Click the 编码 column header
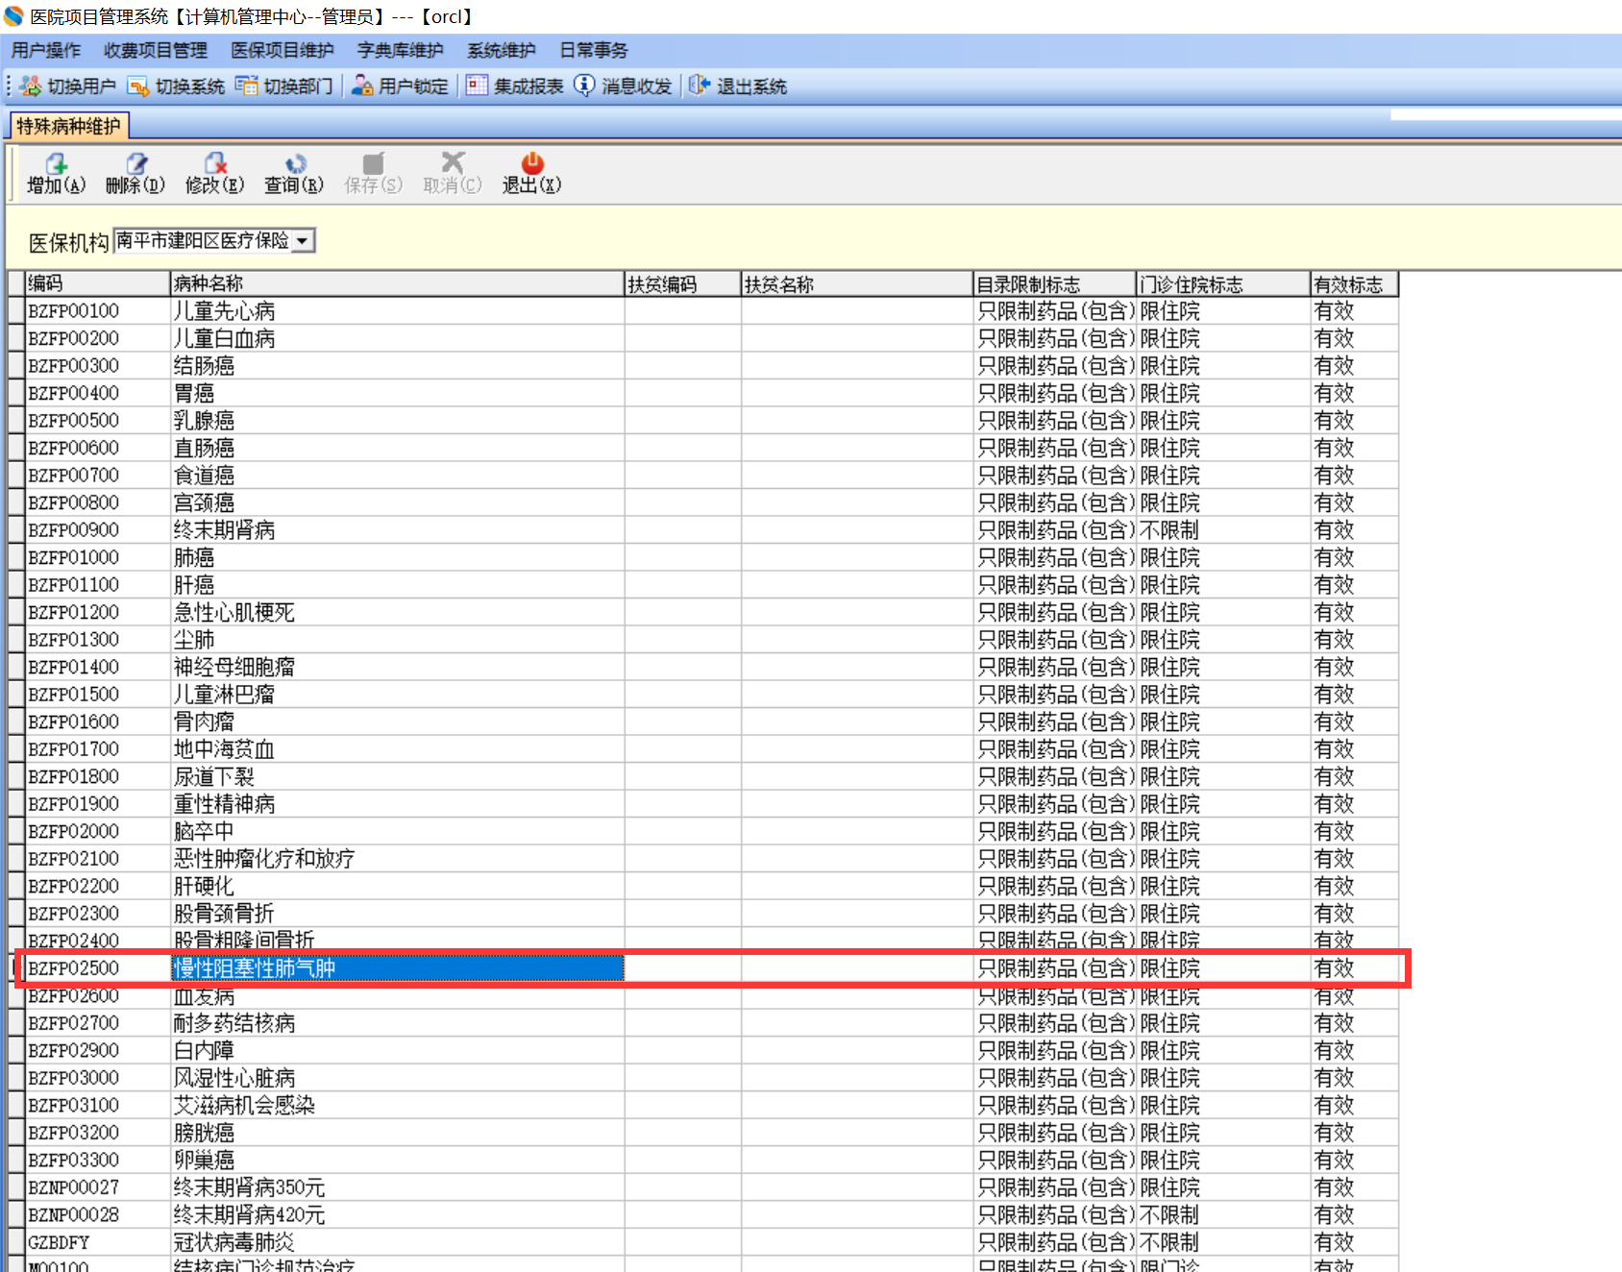Viewport: 1622px width, 1272px height. tap(98, 284)
